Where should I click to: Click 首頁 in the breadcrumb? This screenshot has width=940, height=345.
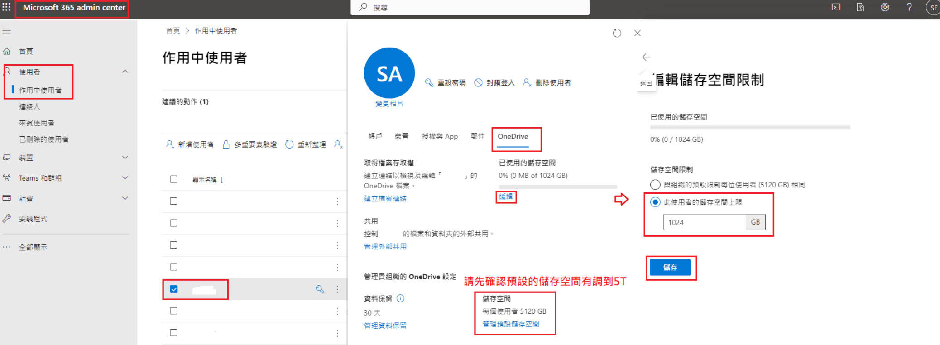click(173, 30)
